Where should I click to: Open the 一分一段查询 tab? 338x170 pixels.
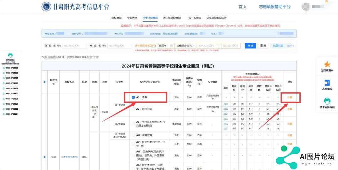coord(193,18)
